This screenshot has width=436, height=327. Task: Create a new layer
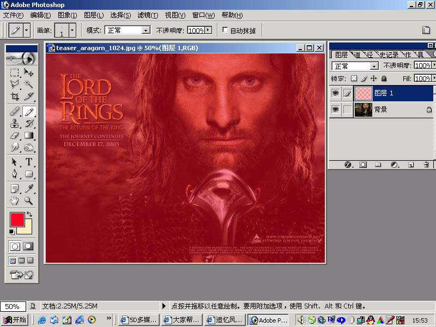411,165
